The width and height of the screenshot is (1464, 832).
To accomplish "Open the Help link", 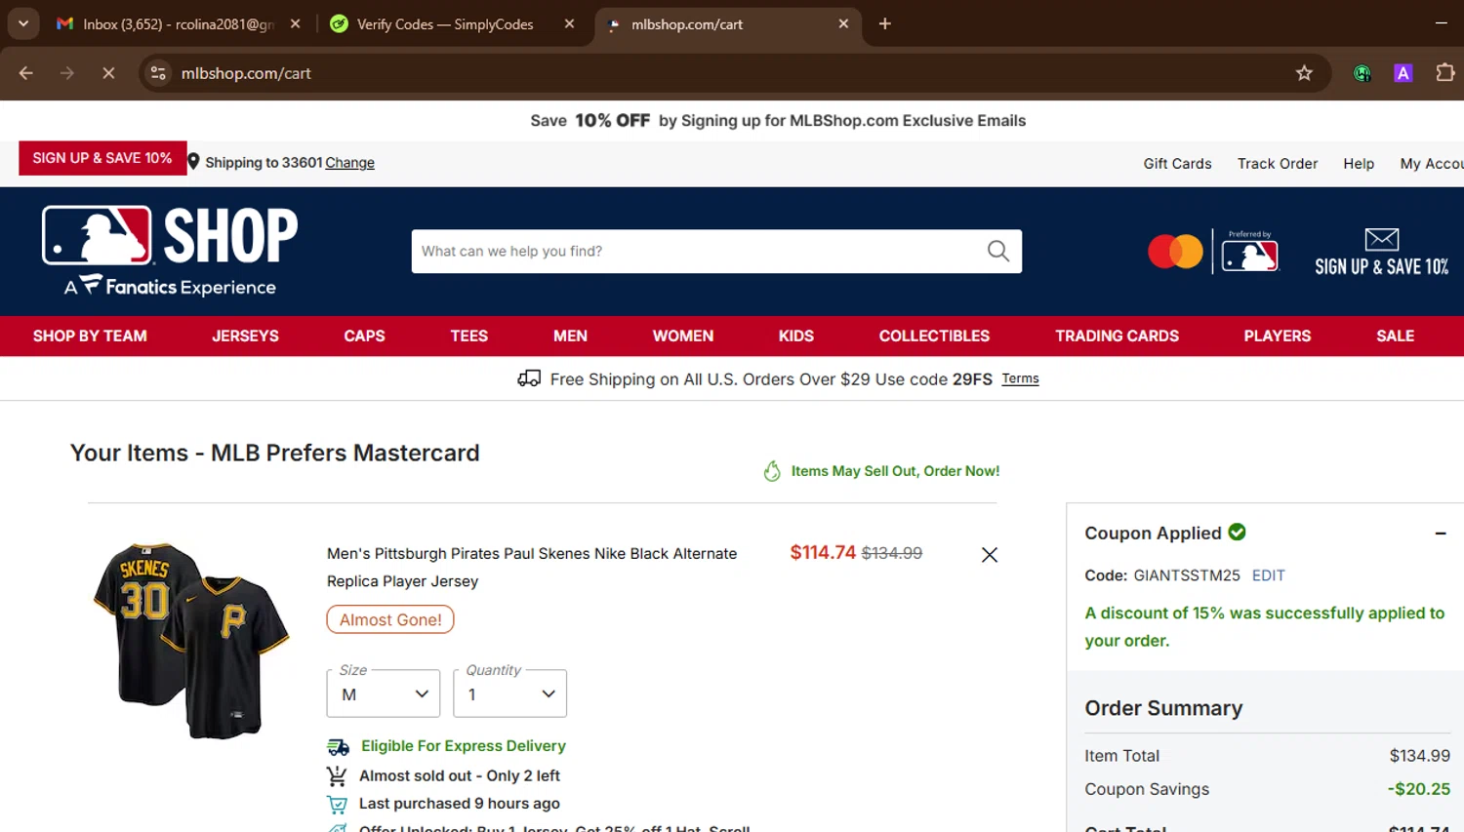I will [x=1359, y=164].
